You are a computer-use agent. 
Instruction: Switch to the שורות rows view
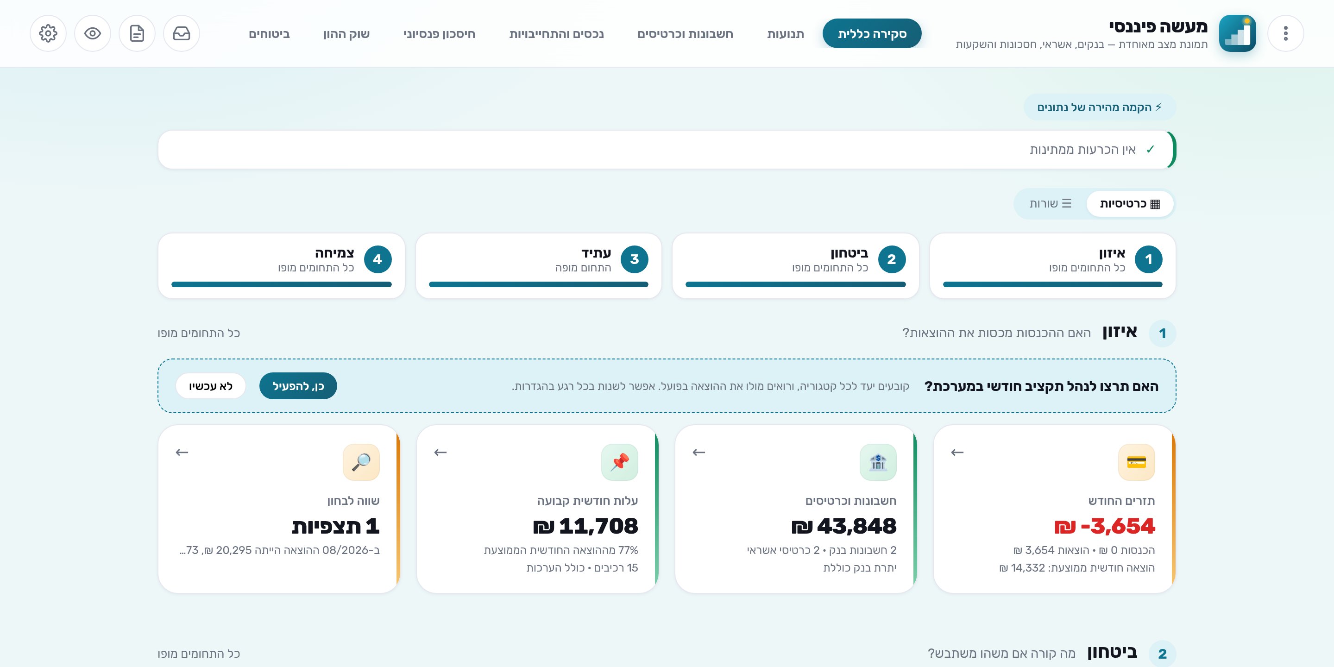[x=1050, y=203]
